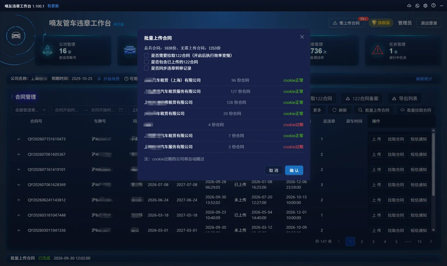
Task: Click 有更新 update notice in title bar
Action: (x=53, y=6)
